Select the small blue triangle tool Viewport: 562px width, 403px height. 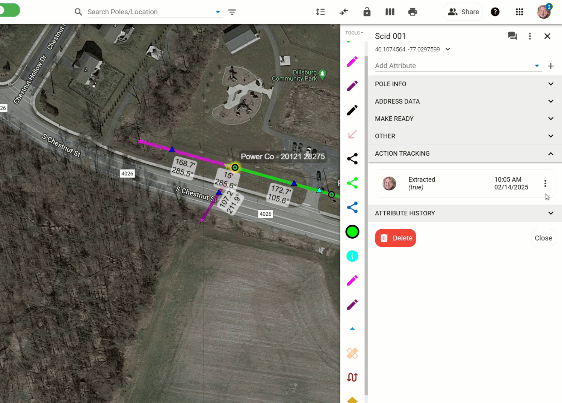click(x=352, y=329)
